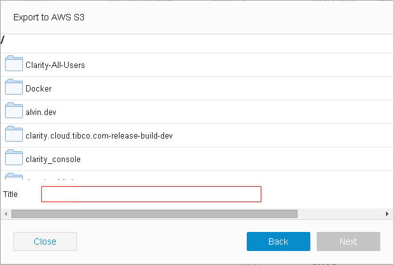Image resolution: width=393 pixels, height=265 pixels.
Task: Click the horizontal scrollbar thumb
Action: 154,214
